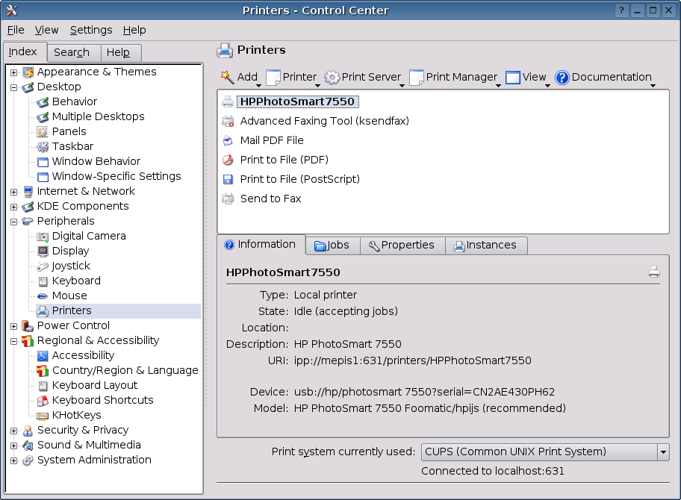Open the KHotKeys module
This screenshot has height=500, width=681.
point(76,416)
